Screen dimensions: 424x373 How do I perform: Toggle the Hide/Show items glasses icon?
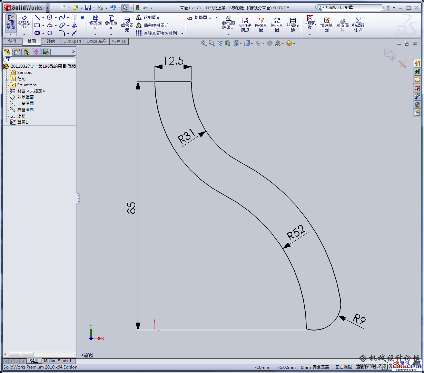[x=258, y=43]
